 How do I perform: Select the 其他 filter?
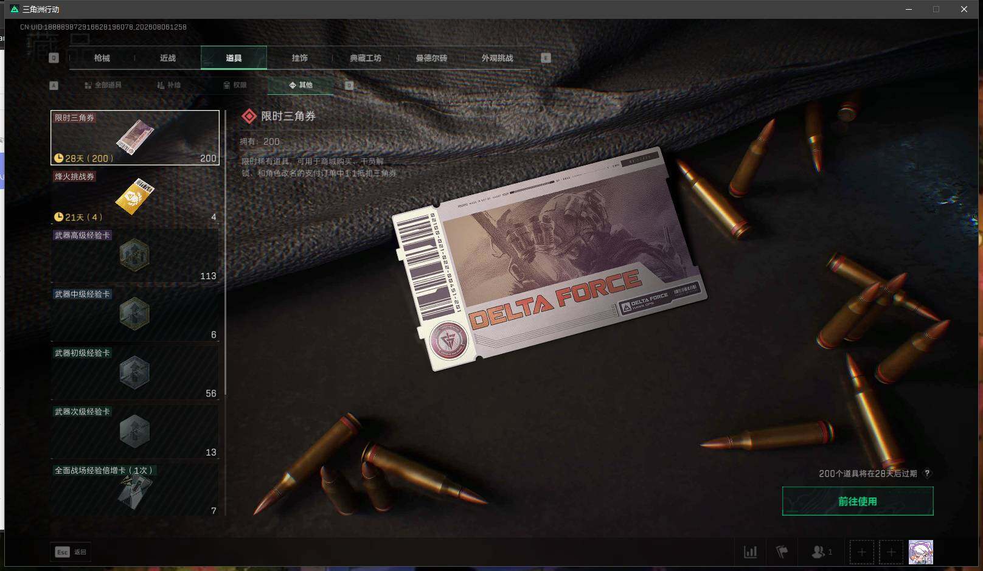[300, 85]
